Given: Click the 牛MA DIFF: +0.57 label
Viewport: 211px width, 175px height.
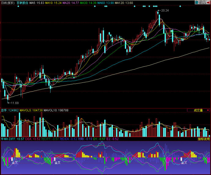Looking at the screenshot, I should (x=13, y=139).
